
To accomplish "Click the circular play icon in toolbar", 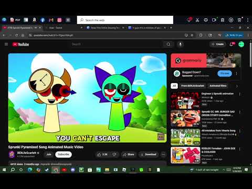I will [x=231, y=20].
